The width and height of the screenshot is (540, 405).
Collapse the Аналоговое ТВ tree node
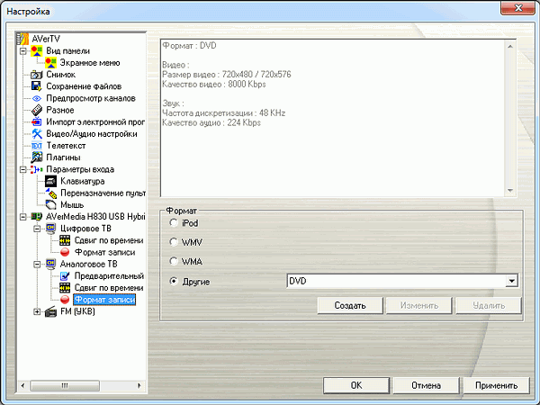coord(37,264)
